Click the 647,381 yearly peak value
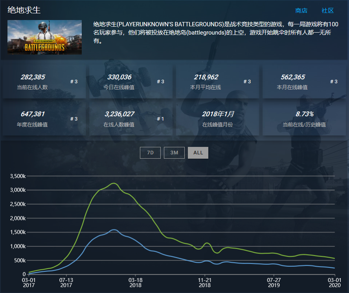This screenshot has width=349, height=293. (33, 114)
